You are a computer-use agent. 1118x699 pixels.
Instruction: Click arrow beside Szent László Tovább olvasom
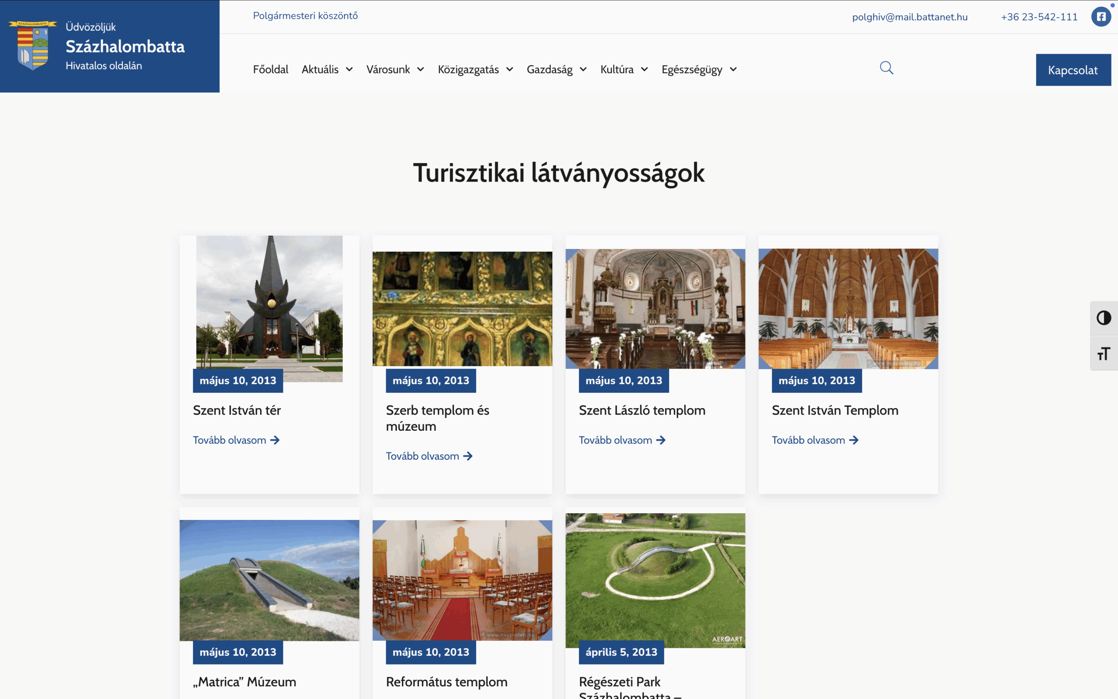[x=661, y=440]
